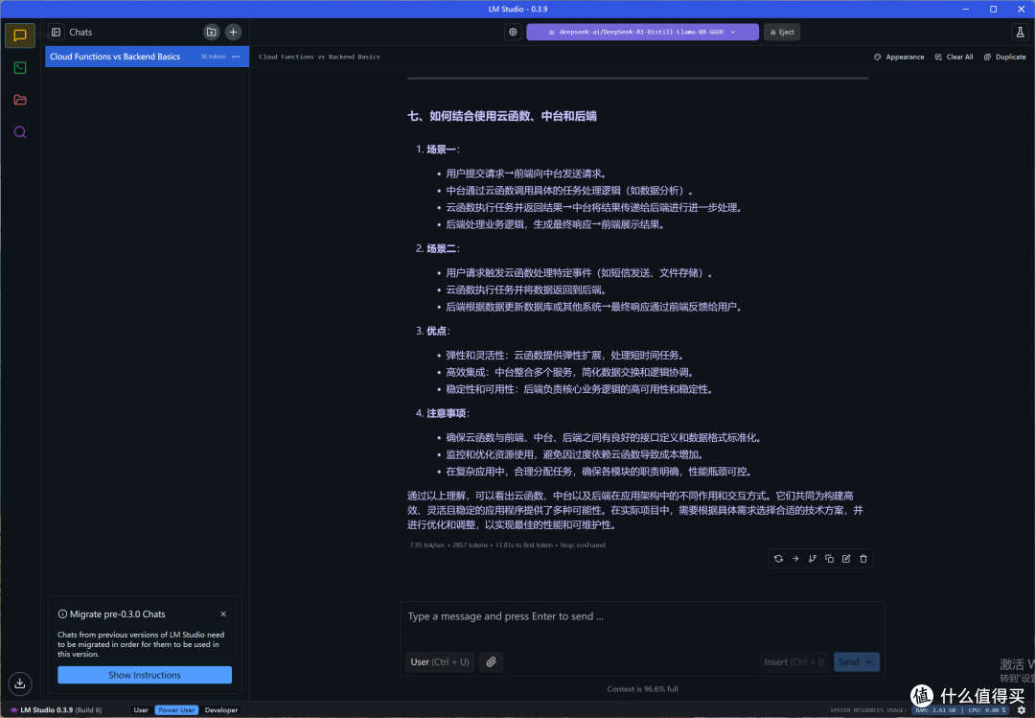Open the Discover purple search icon
Viewport: 1035px width, 718px height.
point(20,132)
